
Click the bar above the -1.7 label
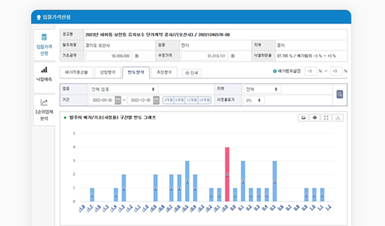92,195
